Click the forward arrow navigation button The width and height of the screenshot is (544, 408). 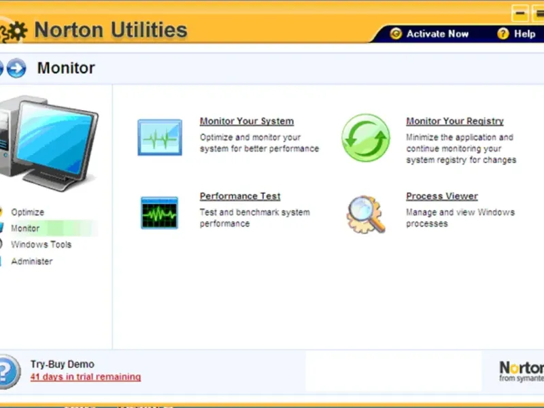click(16, 68)
